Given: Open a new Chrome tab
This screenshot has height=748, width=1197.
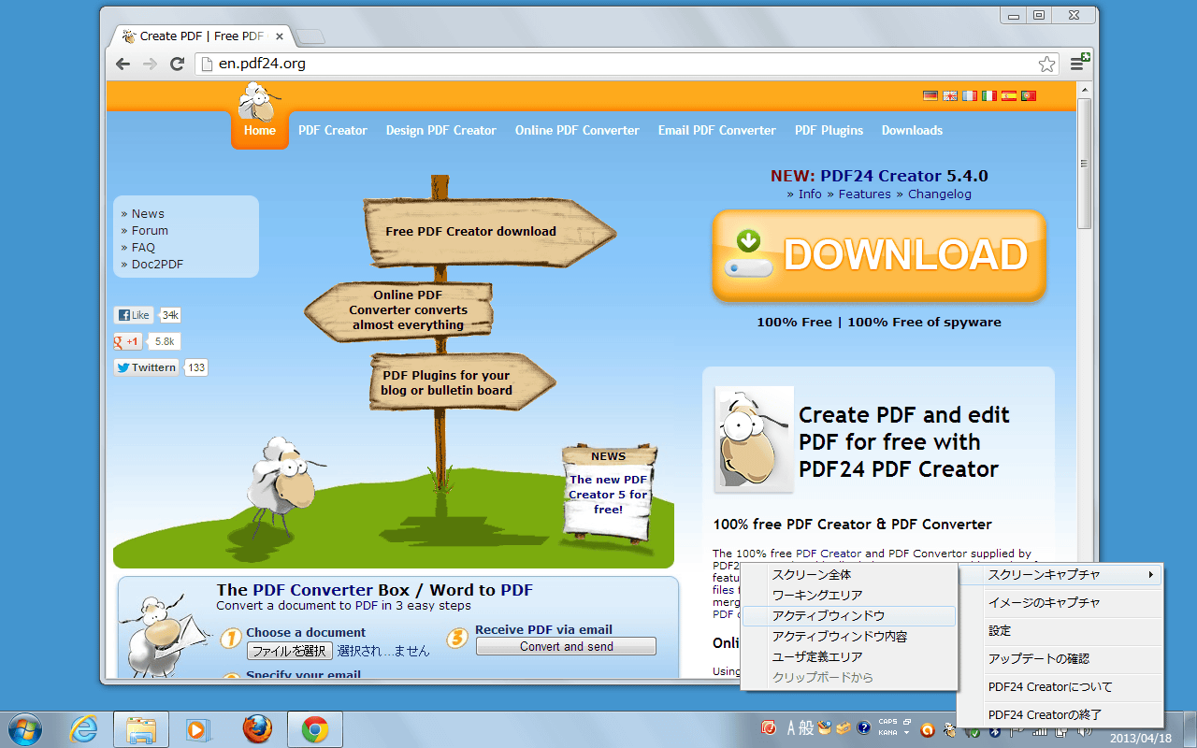Looking at the screenshot, I should coord(310,36).
